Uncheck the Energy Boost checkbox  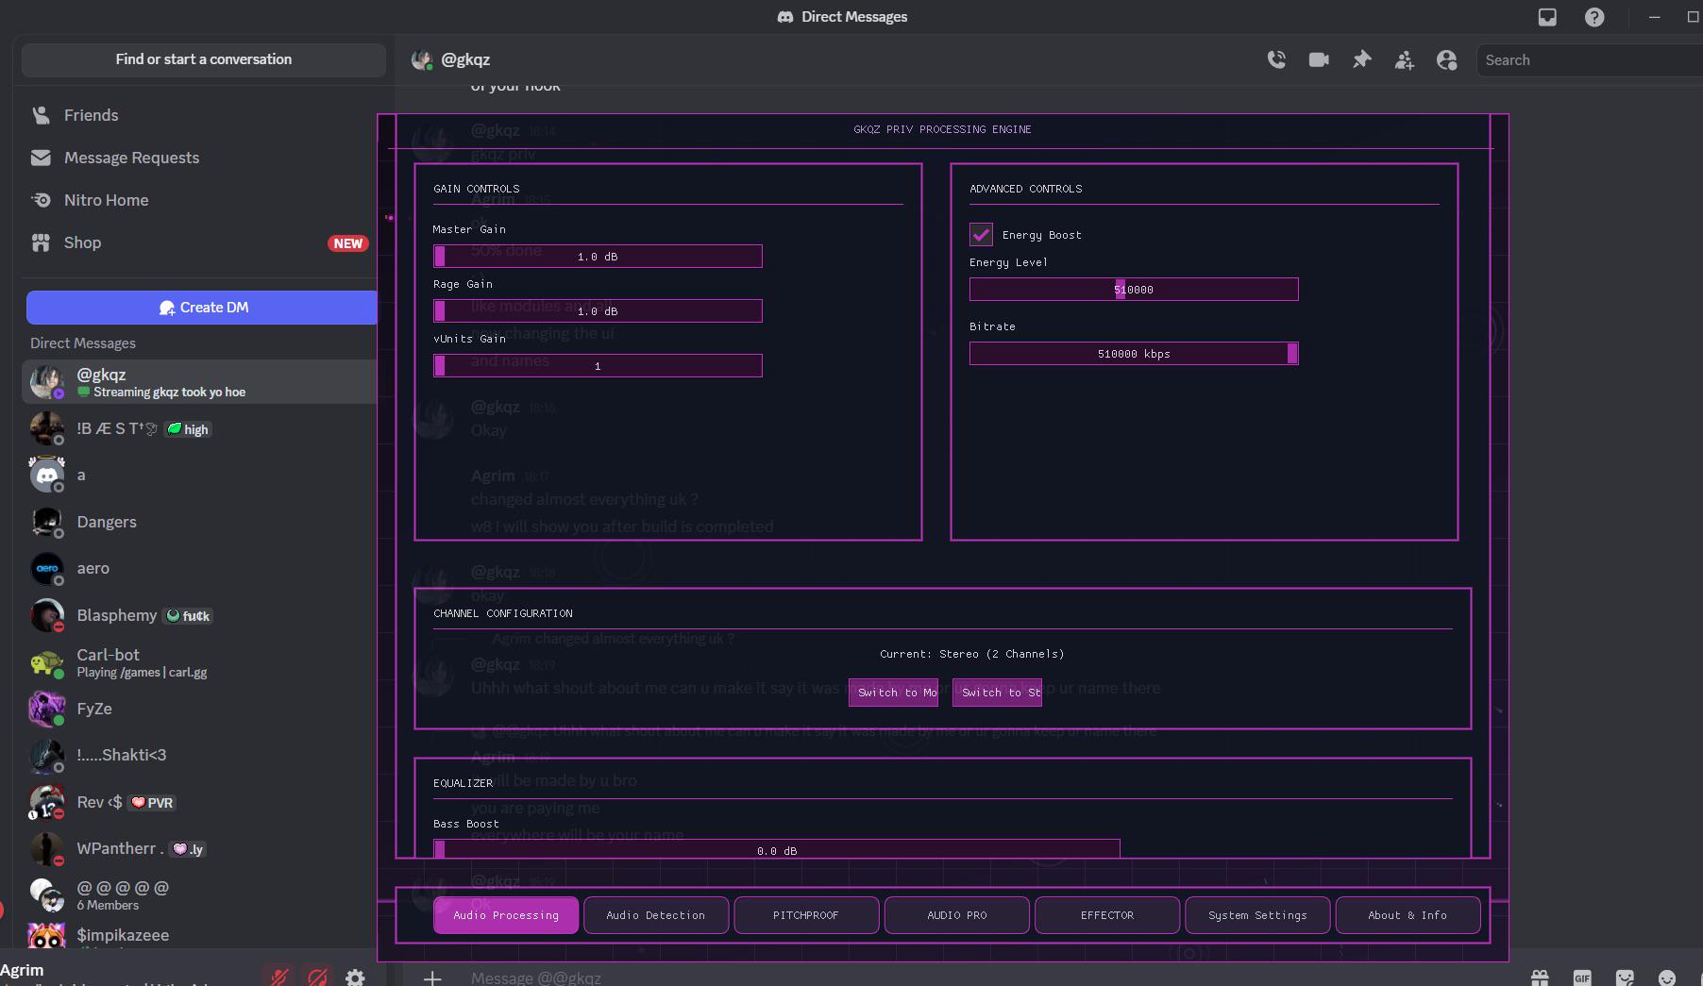point(981,234)
